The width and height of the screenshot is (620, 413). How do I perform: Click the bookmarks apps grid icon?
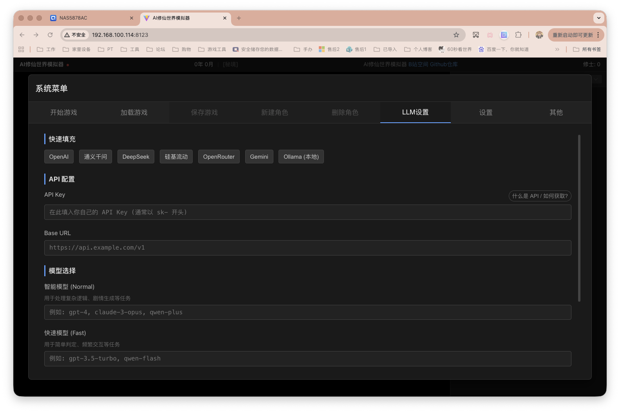(21, 49)
